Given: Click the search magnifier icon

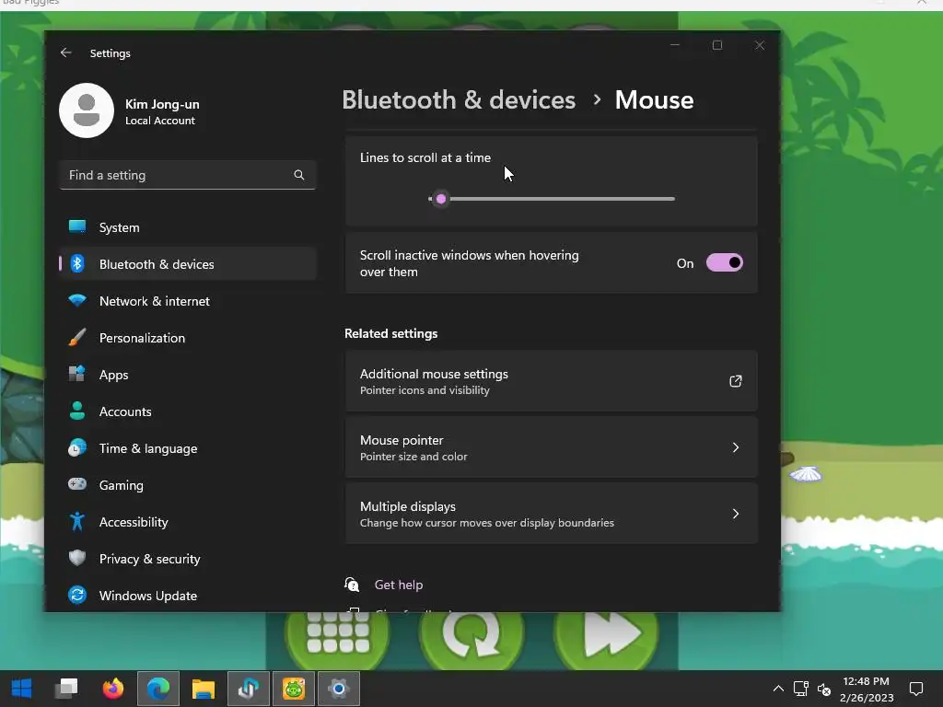Looking at the screenshot, I should click(x=299, y=175).
